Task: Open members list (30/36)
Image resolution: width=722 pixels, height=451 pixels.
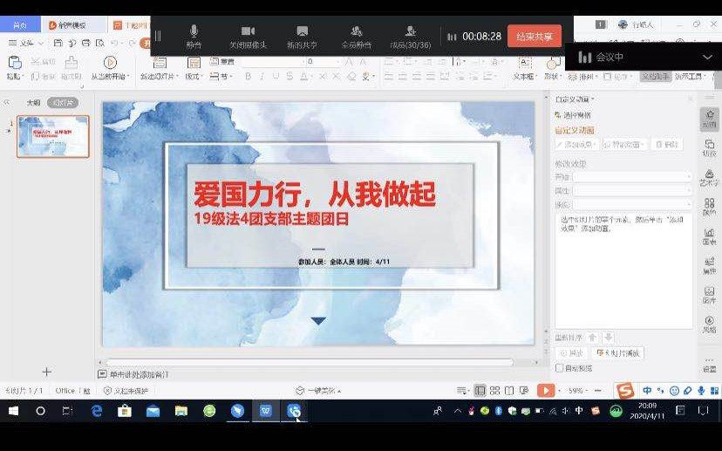Action: click(x=410, y=36)
